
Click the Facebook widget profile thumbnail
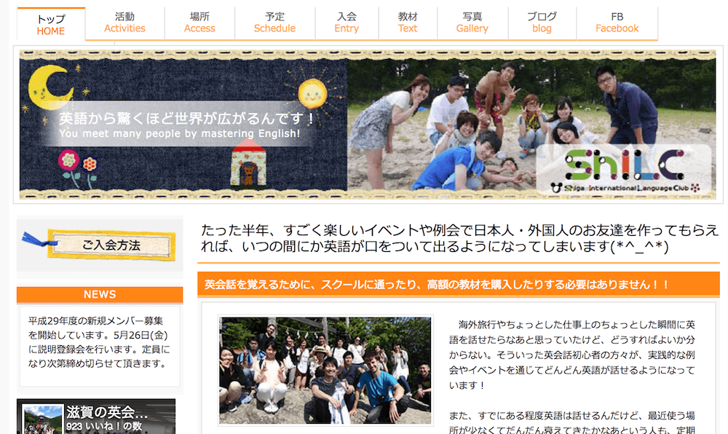click(44, 419)
